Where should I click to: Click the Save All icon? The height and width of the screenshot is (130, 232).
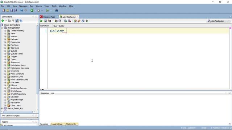(15, 10)
